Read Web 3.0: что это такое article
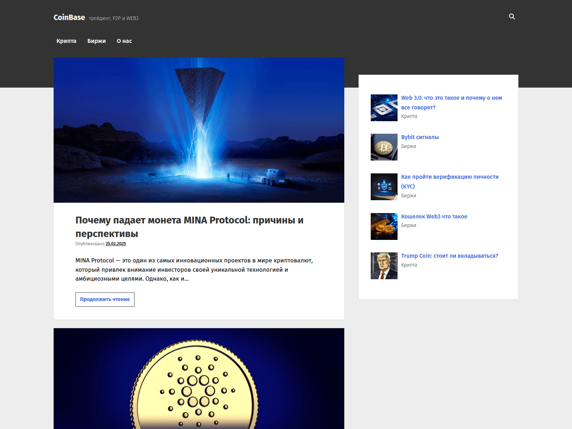Image resolution: width=572 pixels, height=429 pixels. coord(452,103)
